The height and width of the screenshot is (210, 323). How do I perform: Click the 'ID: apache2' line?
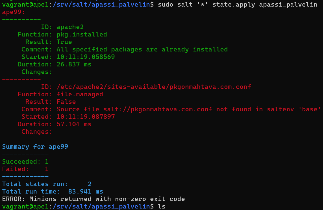point(62,27)
